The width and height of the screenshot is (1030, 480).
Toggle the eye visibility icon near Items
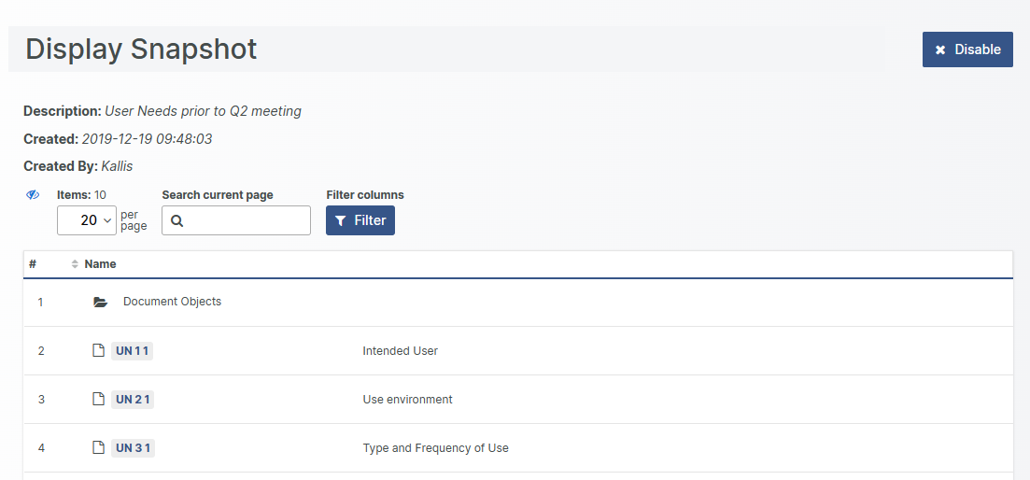[x=33, y=195]
